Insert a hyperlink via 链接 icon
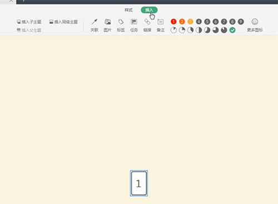This screenshot has height=204, width=278. pyautogui.click(x=147, y=25)
